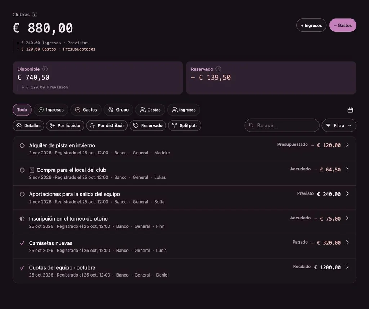
Task: Click the Presupuestado status label
Action: coord(292,144)
